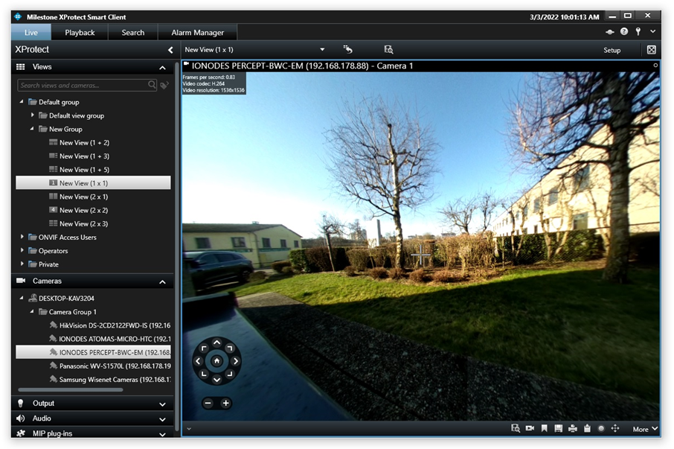Expand the ONVIF Access Users folder
674x449 pixels.
pyautogui.click(x=22, y=237)
